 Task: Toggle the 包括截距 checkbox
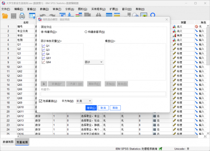coord(41,101)
